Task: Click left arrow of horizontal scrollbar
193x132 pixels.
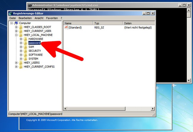Action: [65, 109]
